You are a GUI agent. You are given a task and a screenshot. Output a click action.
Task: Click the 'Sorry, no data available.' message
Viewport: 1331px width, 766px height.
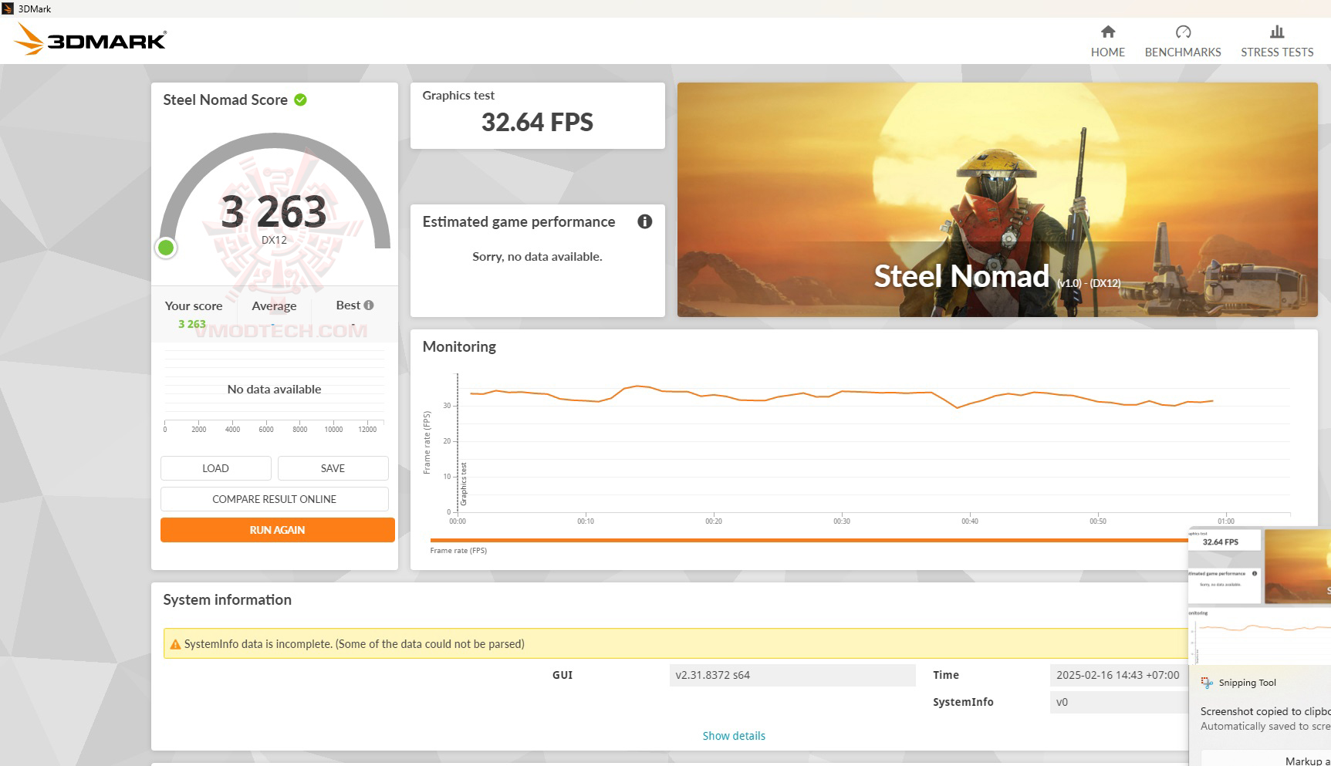point(537,257)
